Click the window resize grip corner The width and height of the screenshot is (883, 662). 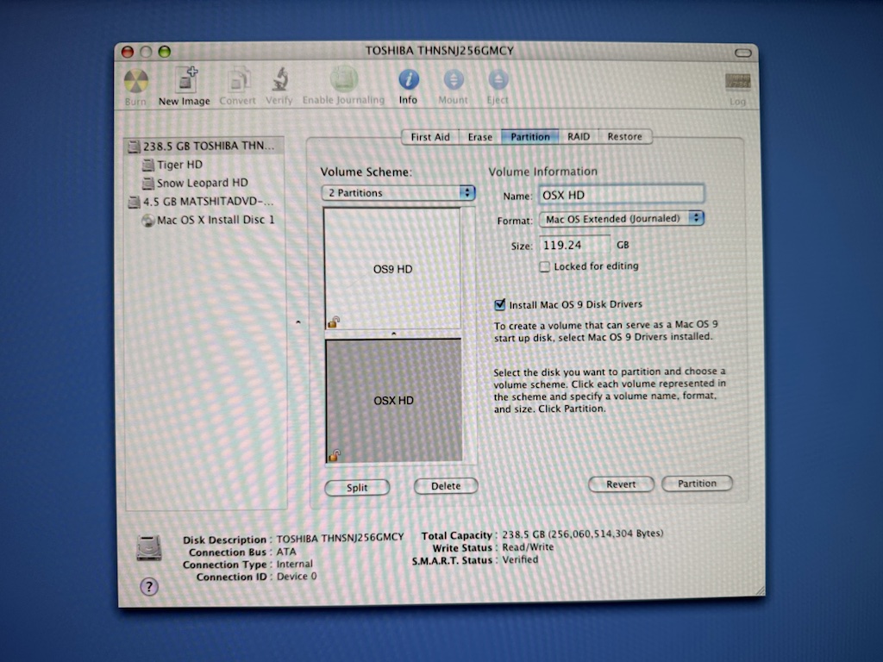click(x=759, y=590)
